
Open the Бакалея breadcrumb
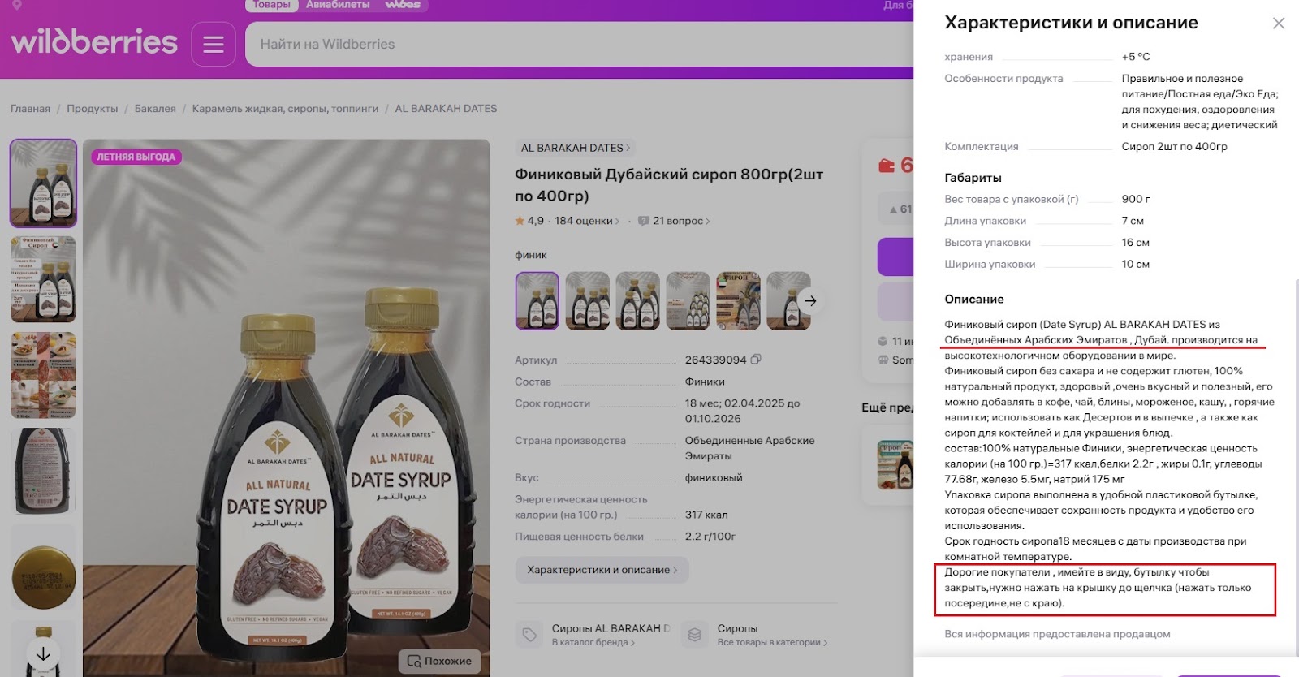coord(155,109)
